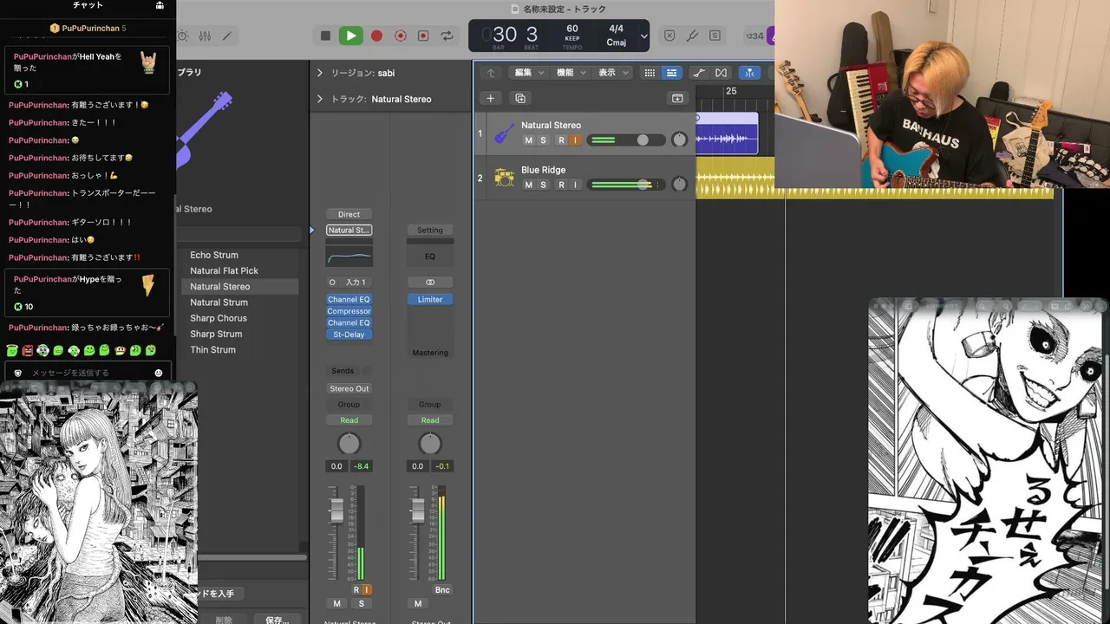Switch to grid view icon
Screen dimensions: 1110x624
click(x=650, y=73)
